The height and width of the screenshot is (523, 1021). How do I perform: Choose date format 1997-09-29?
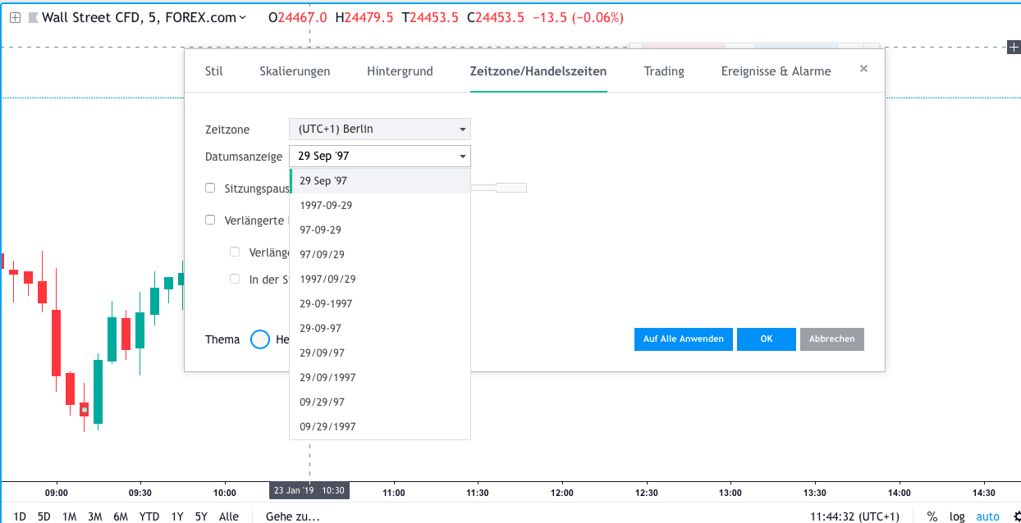[380, 205]
